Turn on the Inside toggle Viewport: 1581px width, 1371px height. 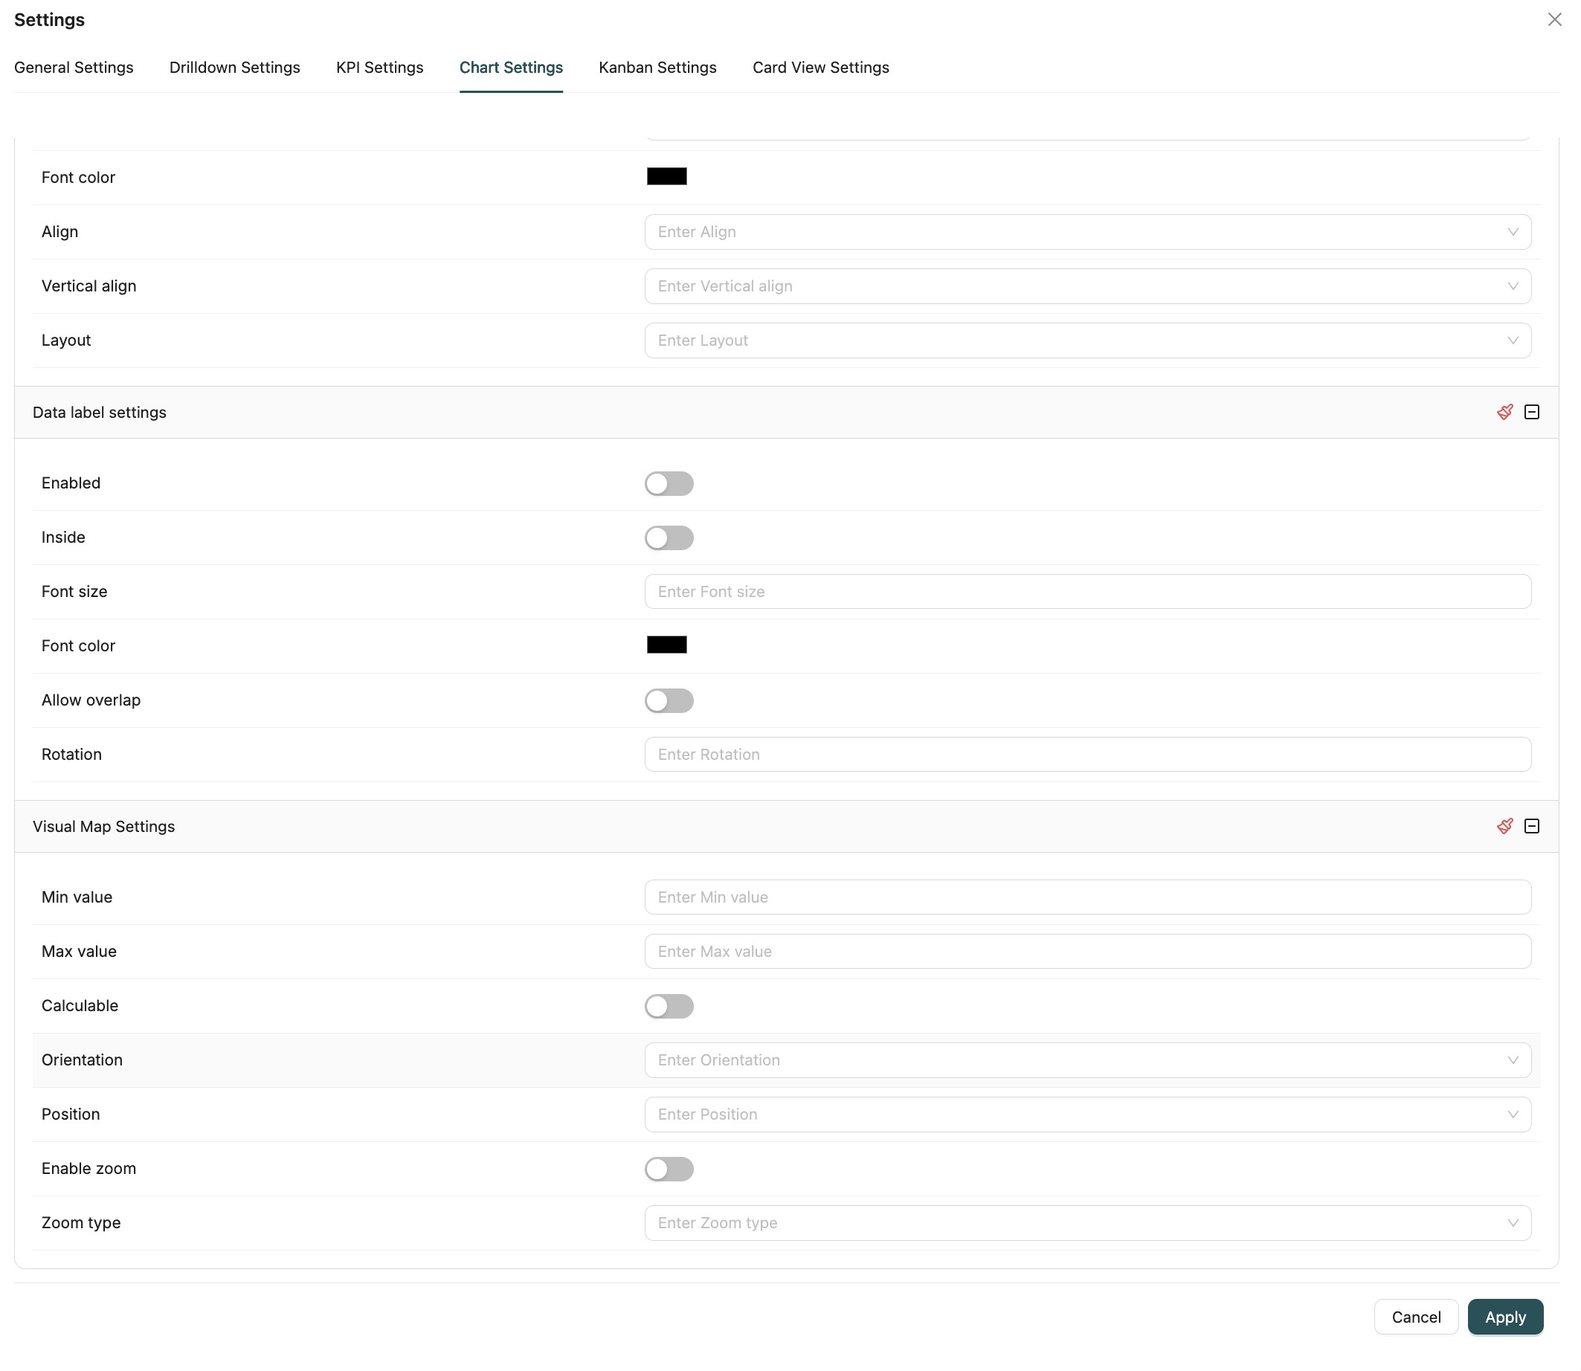point(669,537)
